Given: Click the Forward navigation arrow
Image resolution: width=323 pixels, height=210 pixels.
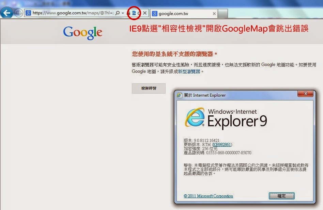Looking at the screenshot, I should tap(18, 13).
